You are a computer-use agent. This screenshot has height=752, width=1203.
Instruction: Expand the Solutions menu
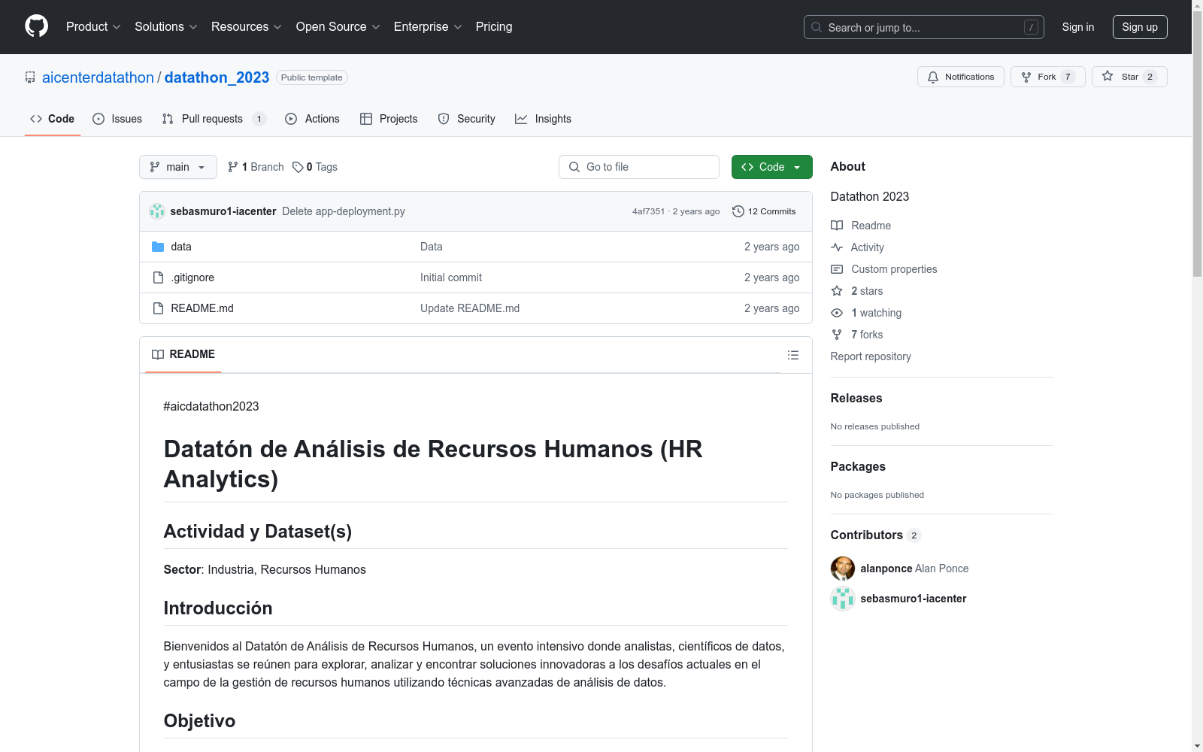tap(166, 27)
